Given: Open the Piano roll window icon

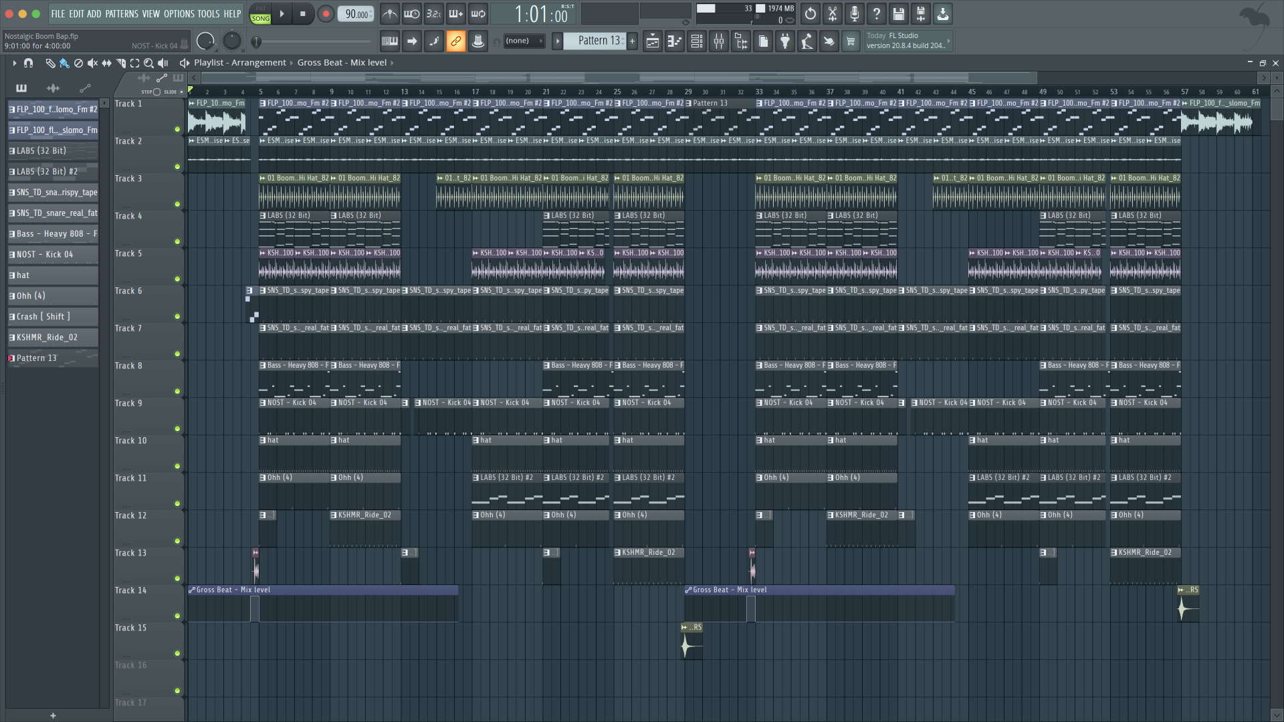Looking at the screenshot, I should [x=675, y=41].
